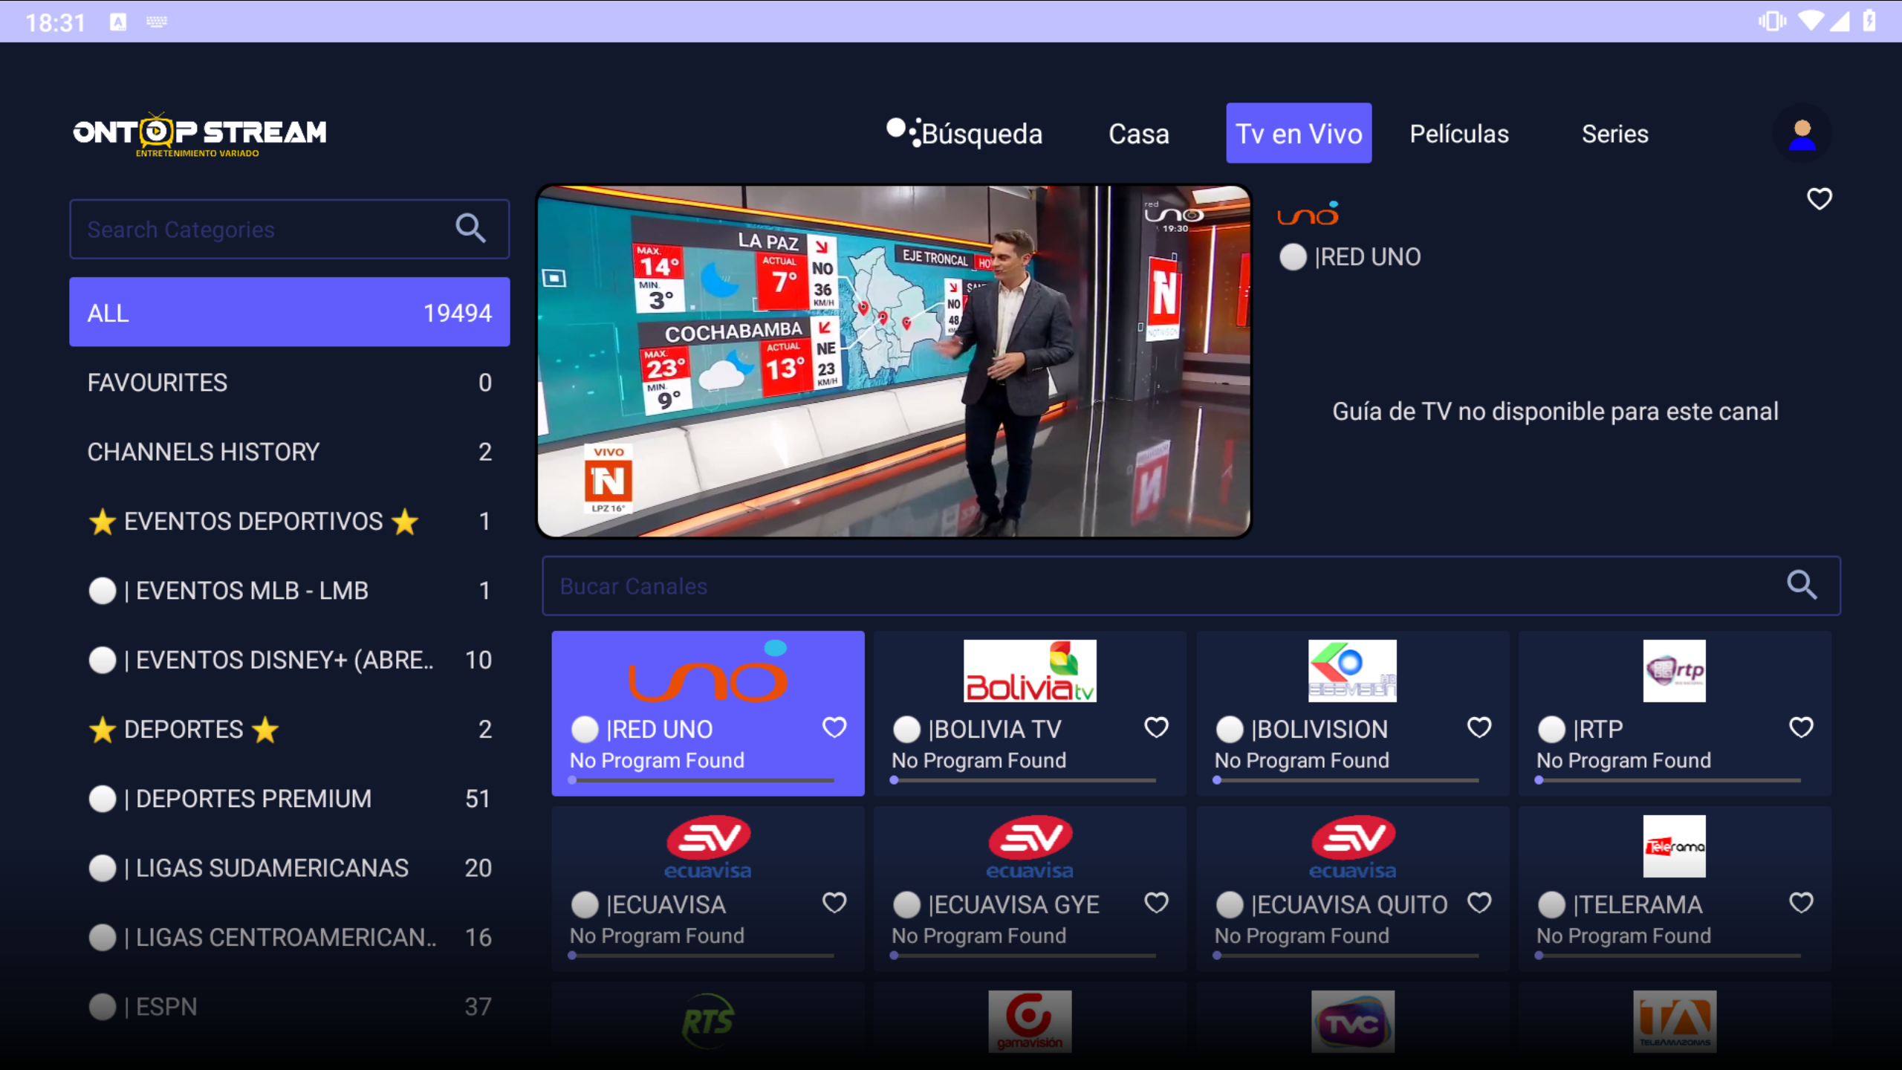Viewport: 1902px width, 1070px height.
Task: Click the live video preview player
Action: (x=894, y=361)
